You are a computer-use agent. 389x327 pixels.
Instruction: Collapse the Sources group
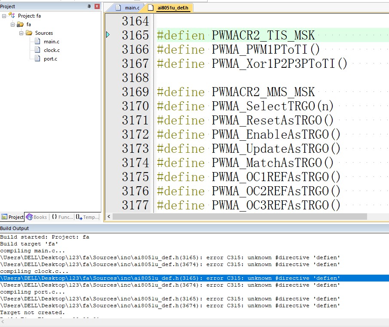pos(21,33)
